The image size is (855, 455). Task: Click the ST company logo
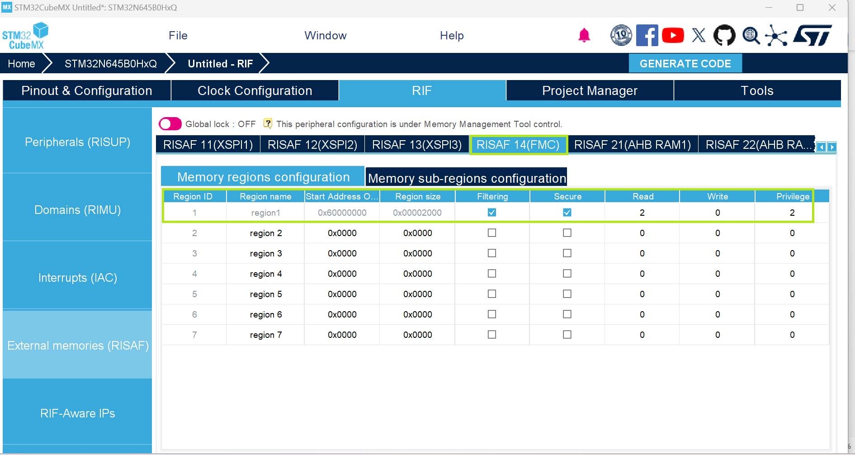[x=813, y=35]
